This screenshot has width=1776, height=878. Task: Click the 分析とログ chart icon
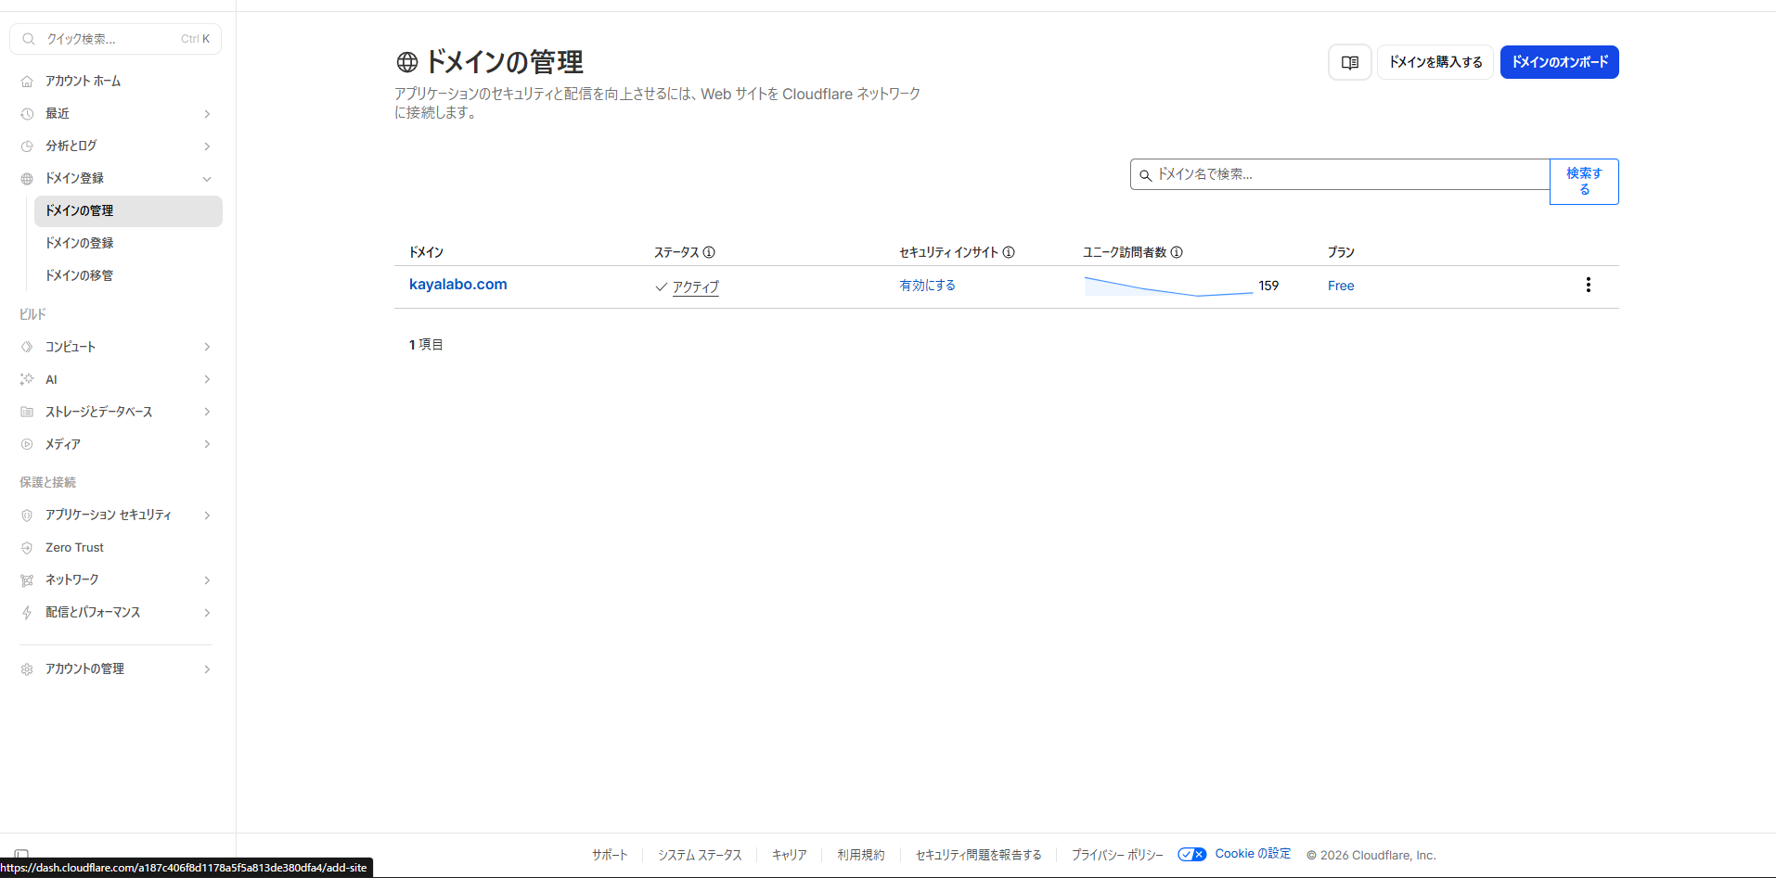(27, 146)
